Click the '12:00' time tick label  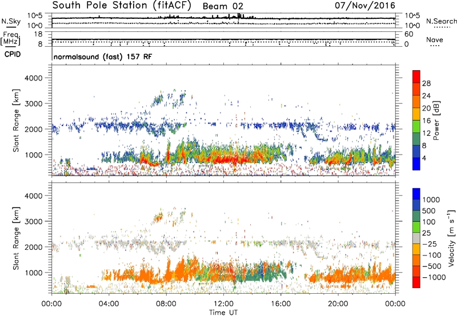pos(223,304)
